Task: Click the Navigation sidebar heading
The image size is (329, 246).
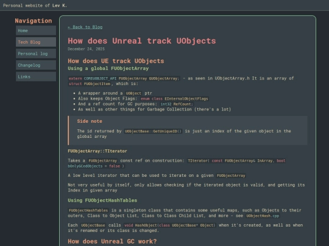Action: 34,21
